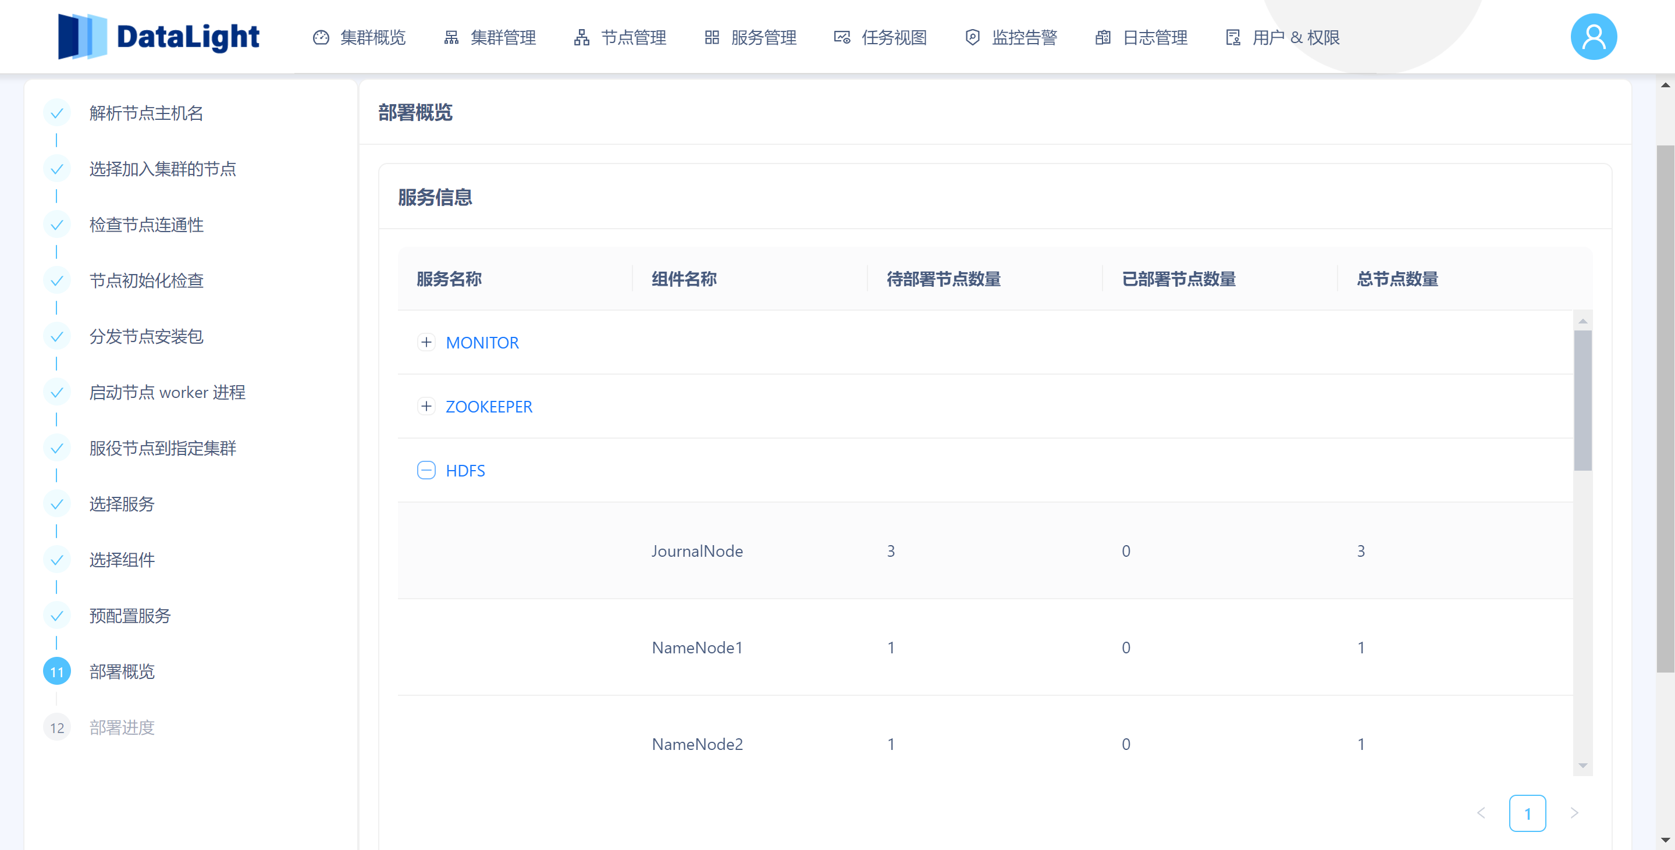Click the 总节点数量 column header

coord(1397,279)
